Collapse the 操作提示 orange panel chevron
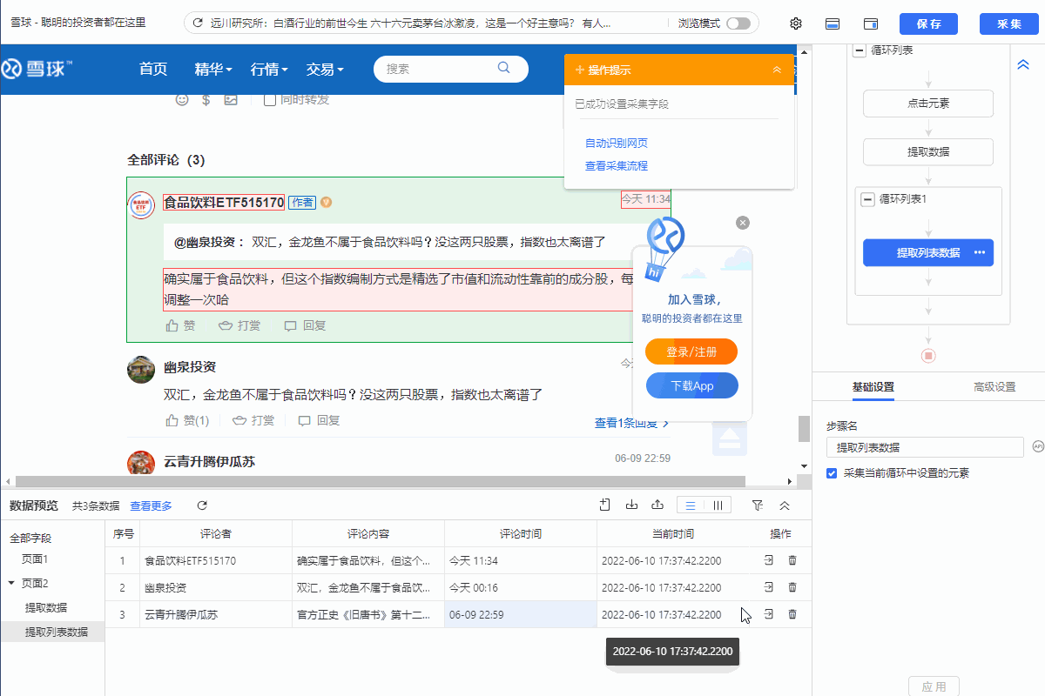Screen dimensions: 1045x696 pyautogui.click(x=777, y=70)
